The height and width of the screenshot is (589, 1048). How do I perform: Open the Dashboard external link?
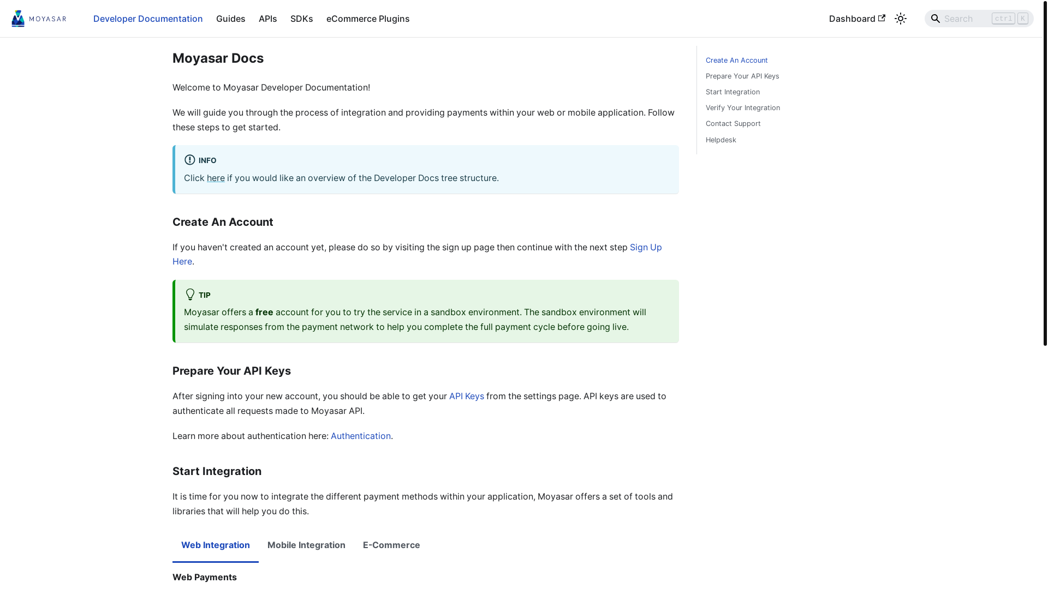coord(857,19)
